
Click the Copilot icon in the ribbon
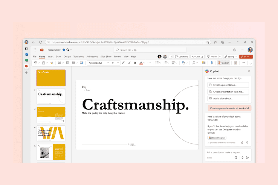point(224,63)
